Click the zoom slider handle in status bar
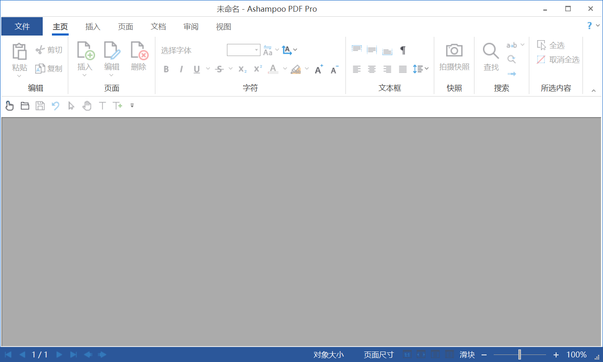 click(x=519, y=354)
